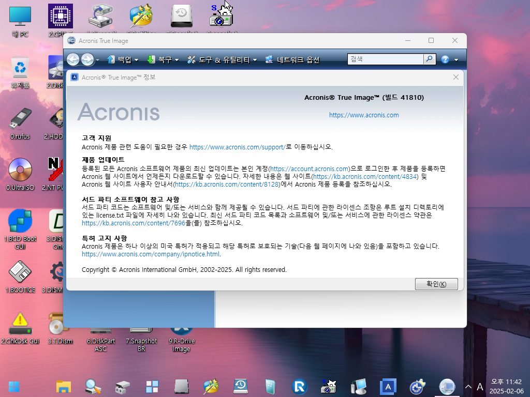Open the time machine backup taskbar icon
The image size is (530, 397).
pyautogui.click(x=241, y=387)
